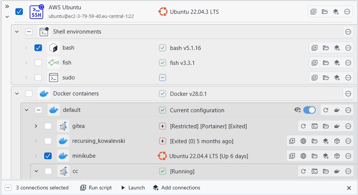This screenshot has width=358, height=195.
Task: Check the fish shell checkbox
Action: tap(38, 63)
